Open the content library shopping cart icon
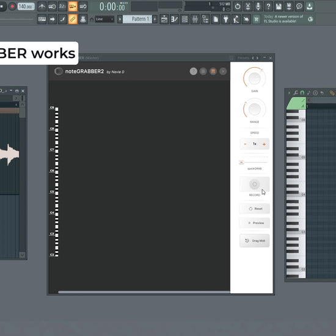 click(257, 20)
